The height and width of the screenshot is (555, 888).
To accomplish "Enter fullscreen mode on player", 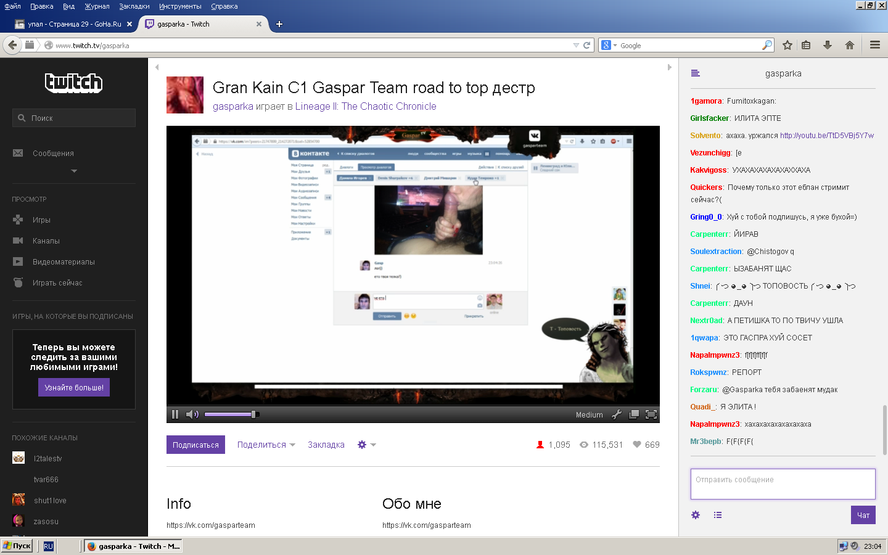I will pos(651,414).
